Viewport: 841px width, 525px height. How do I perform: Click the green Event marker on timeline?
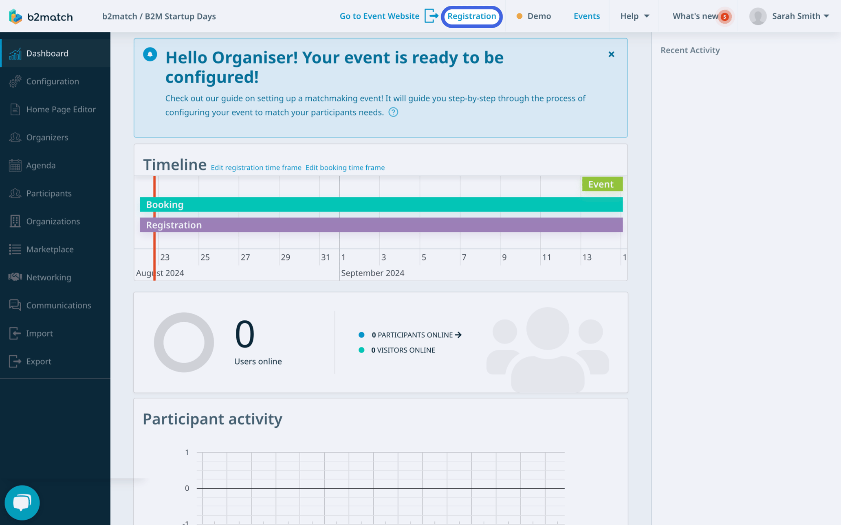pos(602,184)
